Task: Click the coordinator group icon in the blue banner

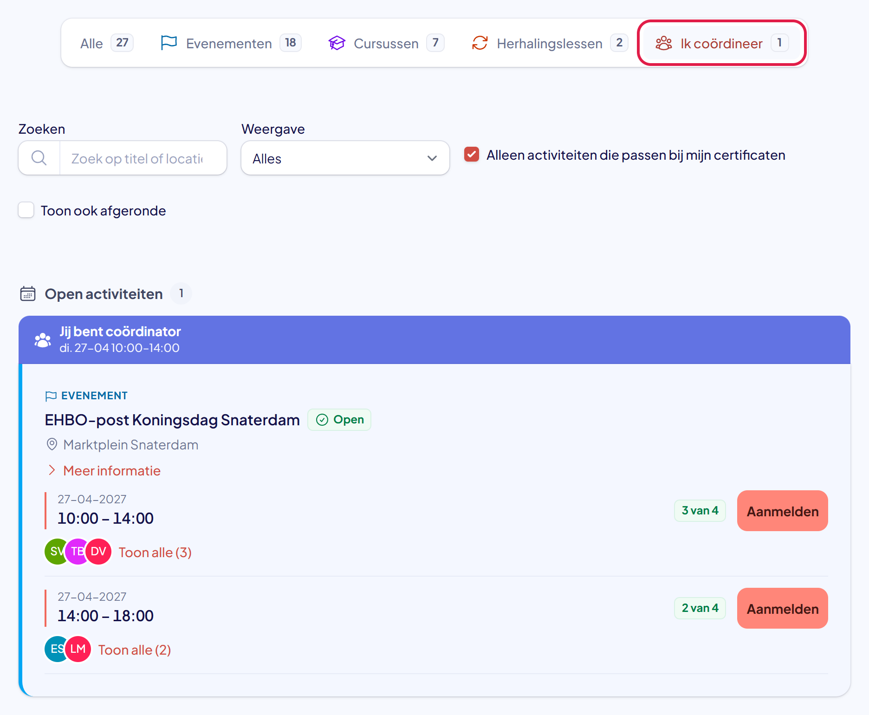Action: 43,340
